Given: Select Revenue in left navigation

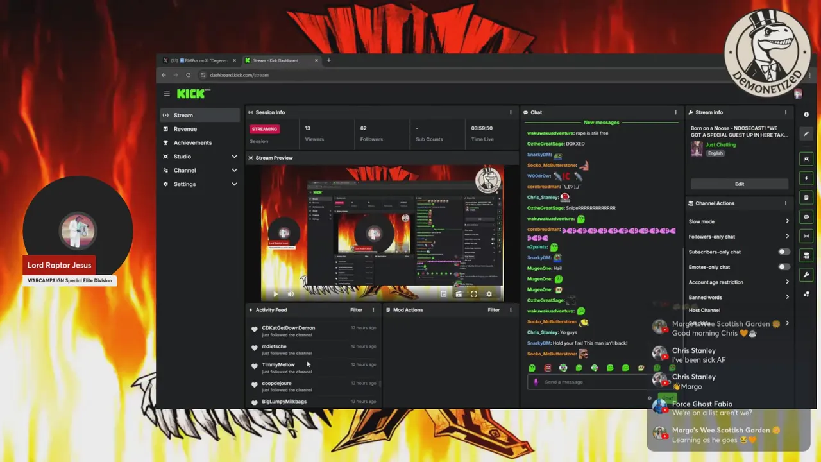Looking at the screenshot, I should click(200, 129).
